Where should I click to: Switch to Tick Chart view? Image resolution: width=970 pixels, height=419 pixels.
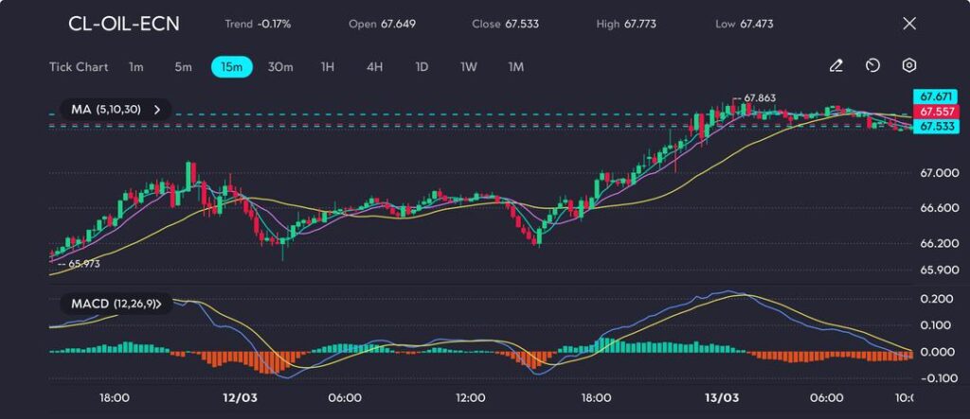coord(78,67)
